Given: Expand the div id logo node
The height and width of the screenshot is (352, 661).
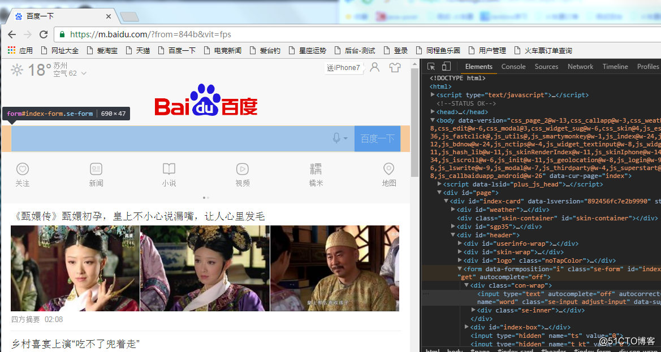Looking at the screenshot, I should (x=460, y=260).
